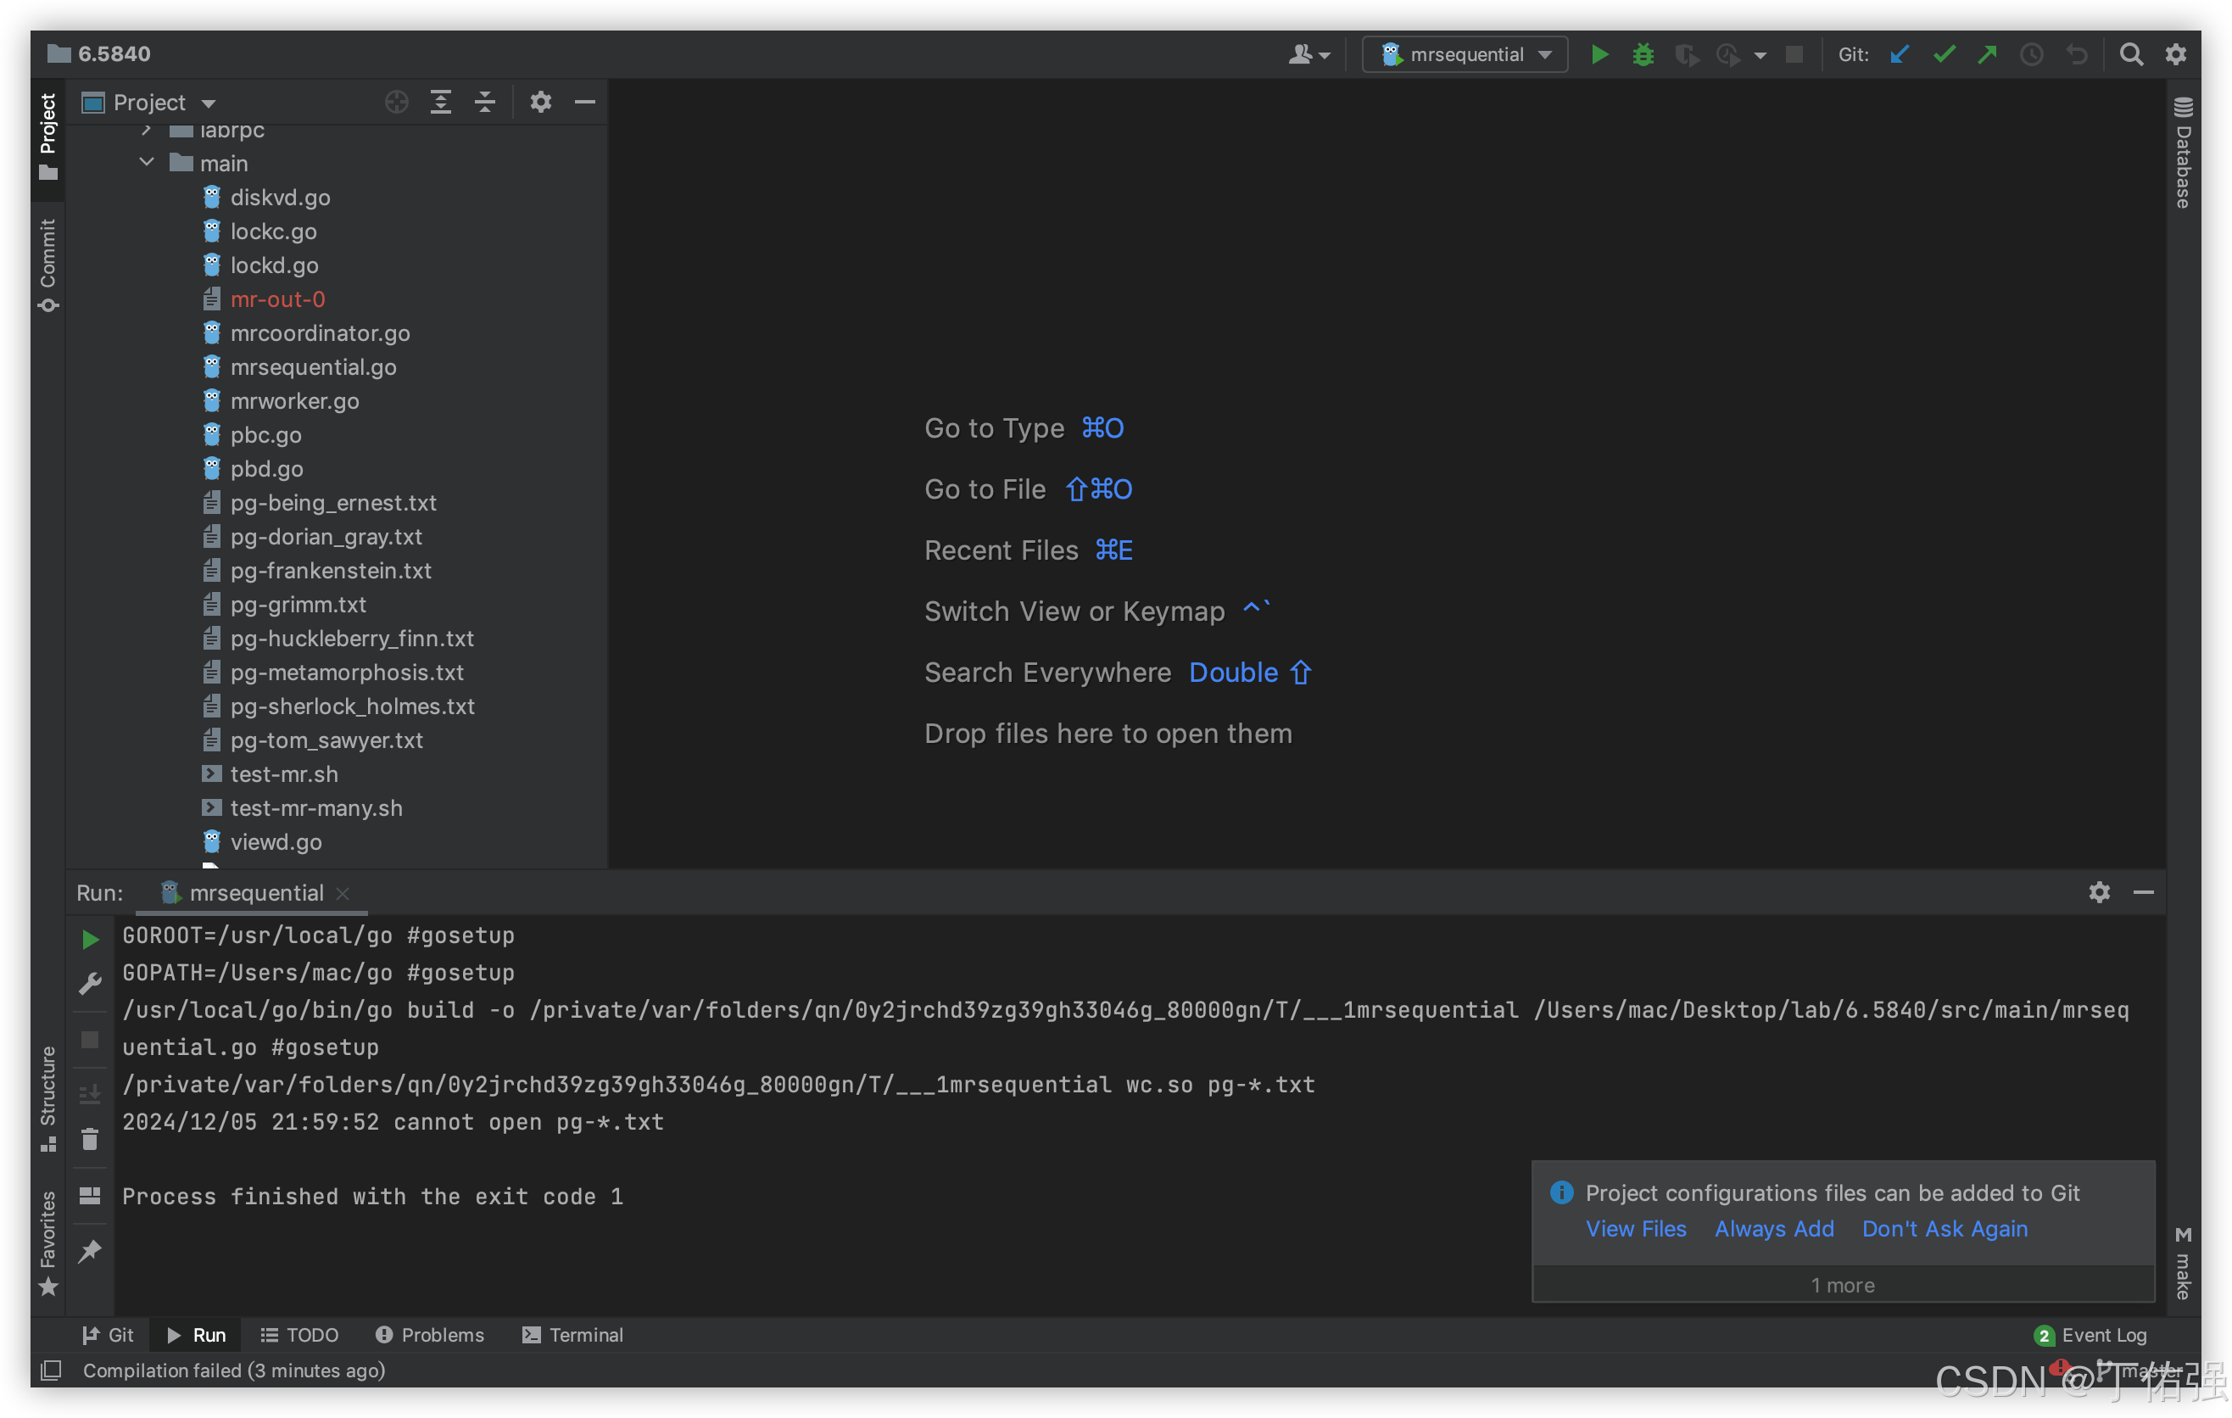Open the Event Log
Image resolution: width=2232 pixels, height=1418 pixels.
coord(2092,1335)
